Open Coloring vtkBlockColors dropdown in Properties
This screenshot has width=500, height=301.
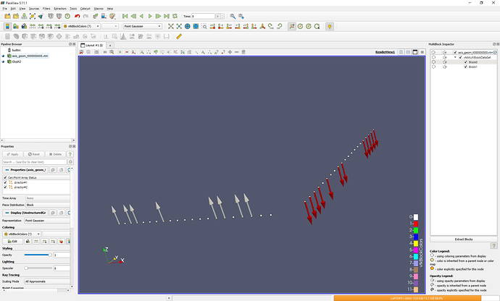[22, 234]
